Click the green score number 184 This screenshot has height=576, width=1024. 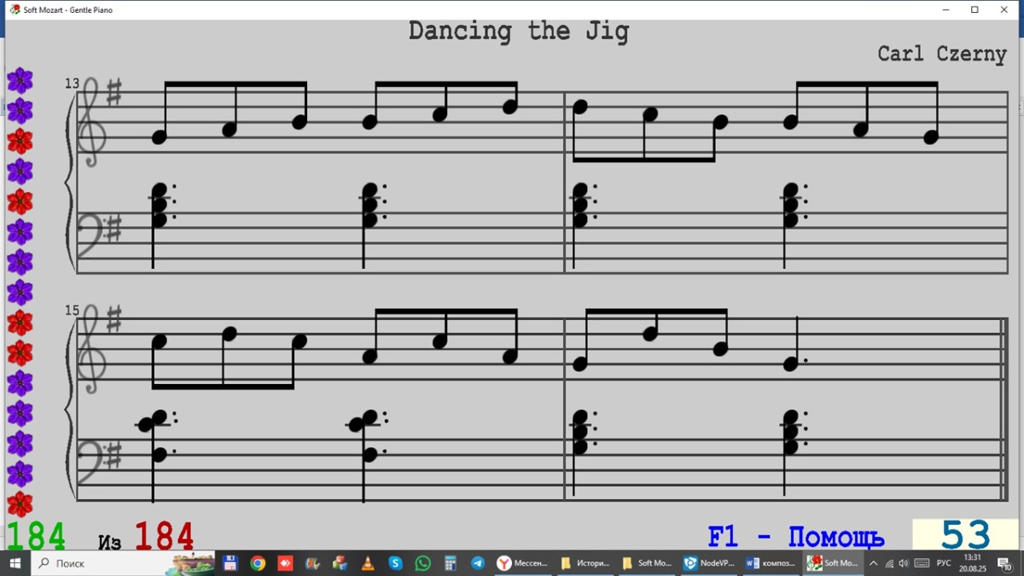36,537
